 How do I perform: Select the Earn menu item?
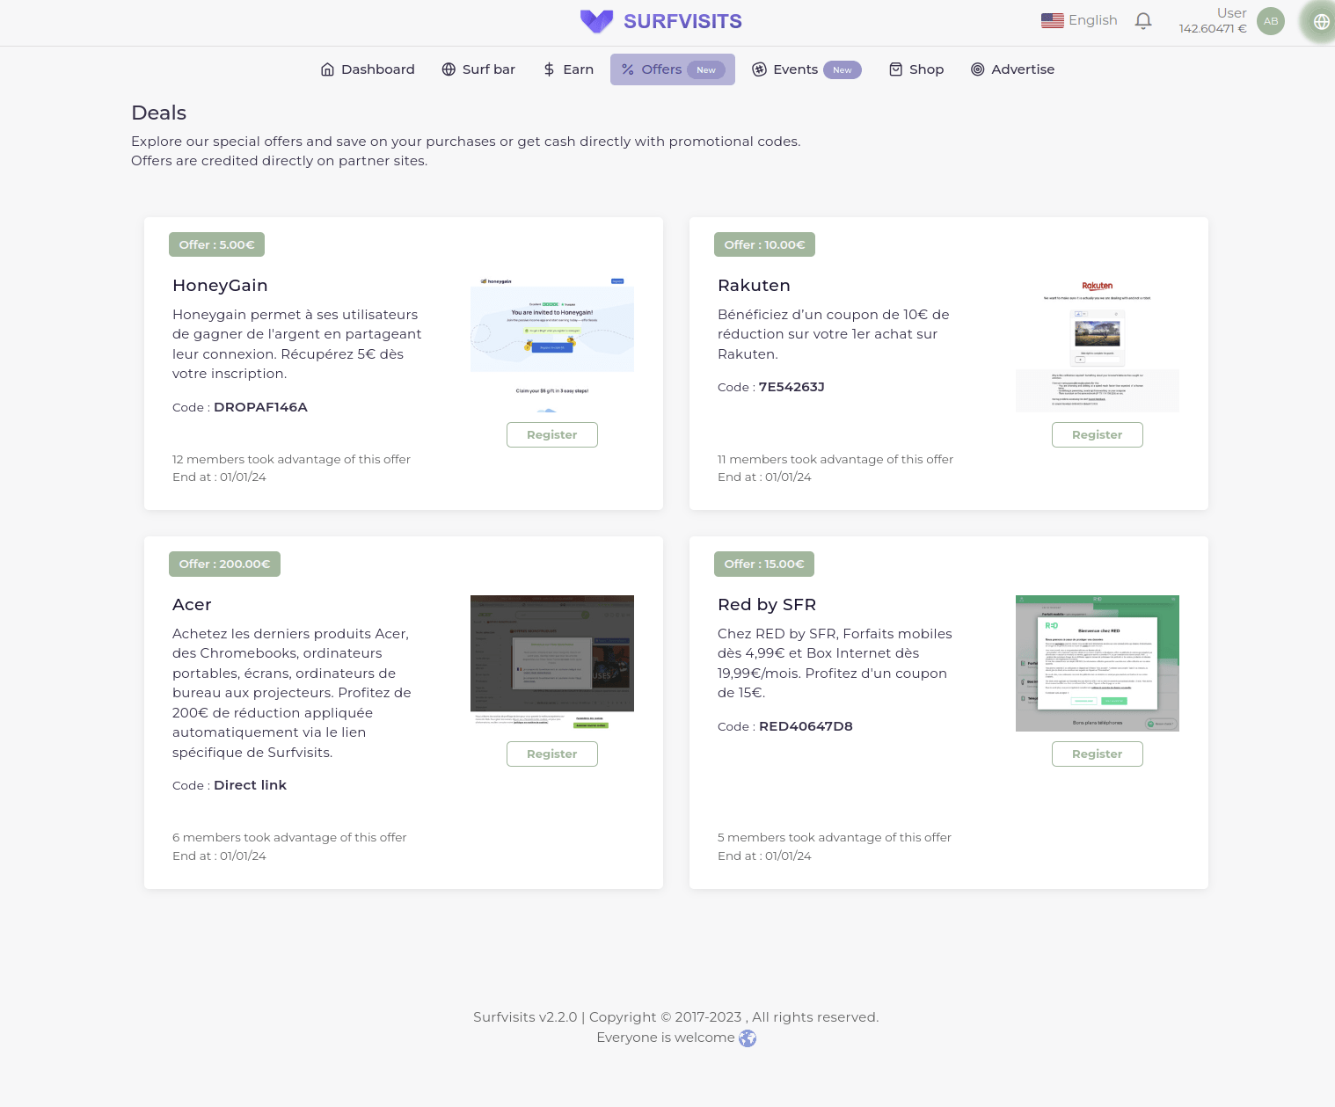click(568, 69)
